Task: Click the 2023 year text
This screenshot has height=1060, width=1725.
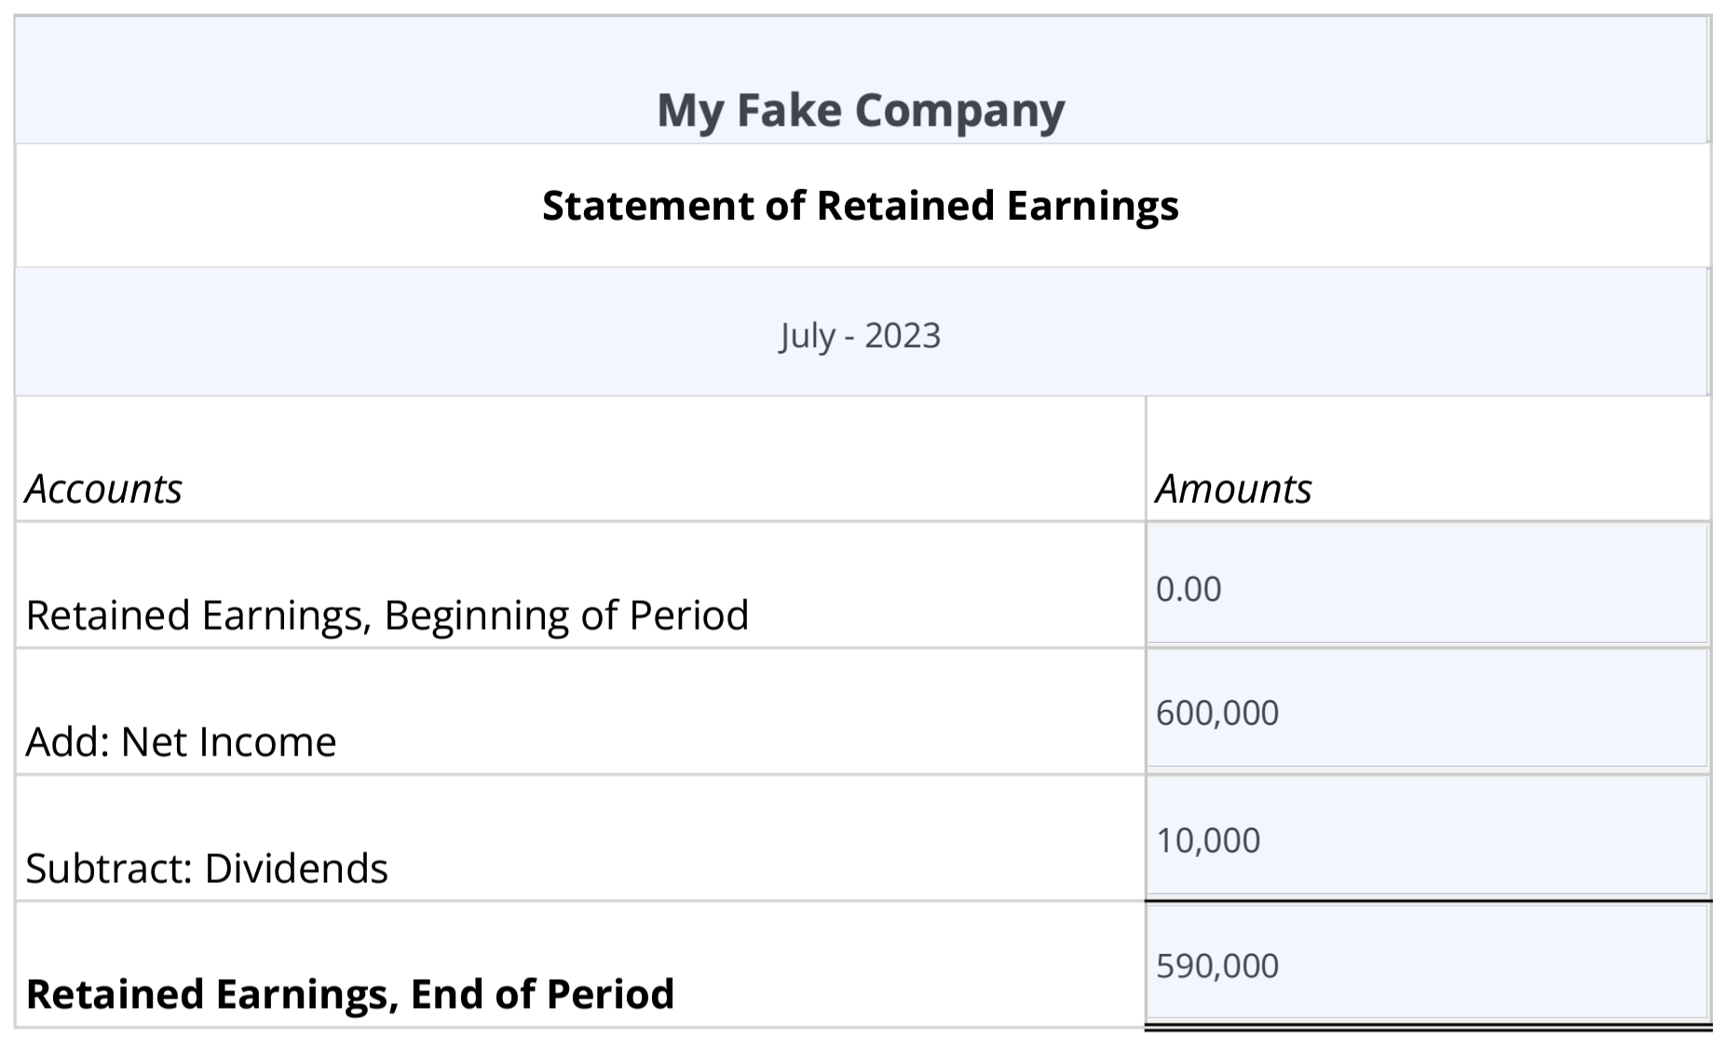Action: (903, 335)
